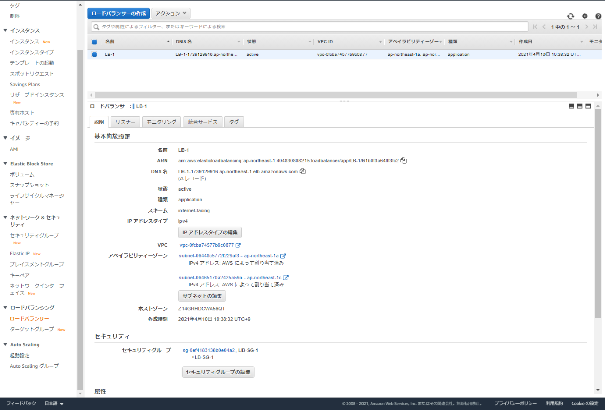
Task: Open the help question mark icon
Action: [x=598, y=16]
